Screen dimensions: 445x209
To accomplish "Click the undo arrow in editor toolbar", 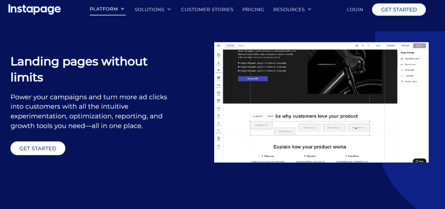I will (362, 46).
